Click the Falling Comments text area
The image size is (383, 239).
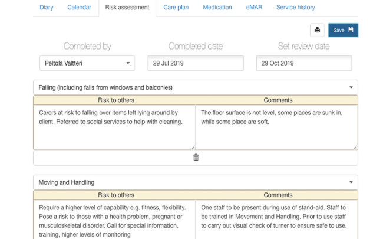(277, 127)
